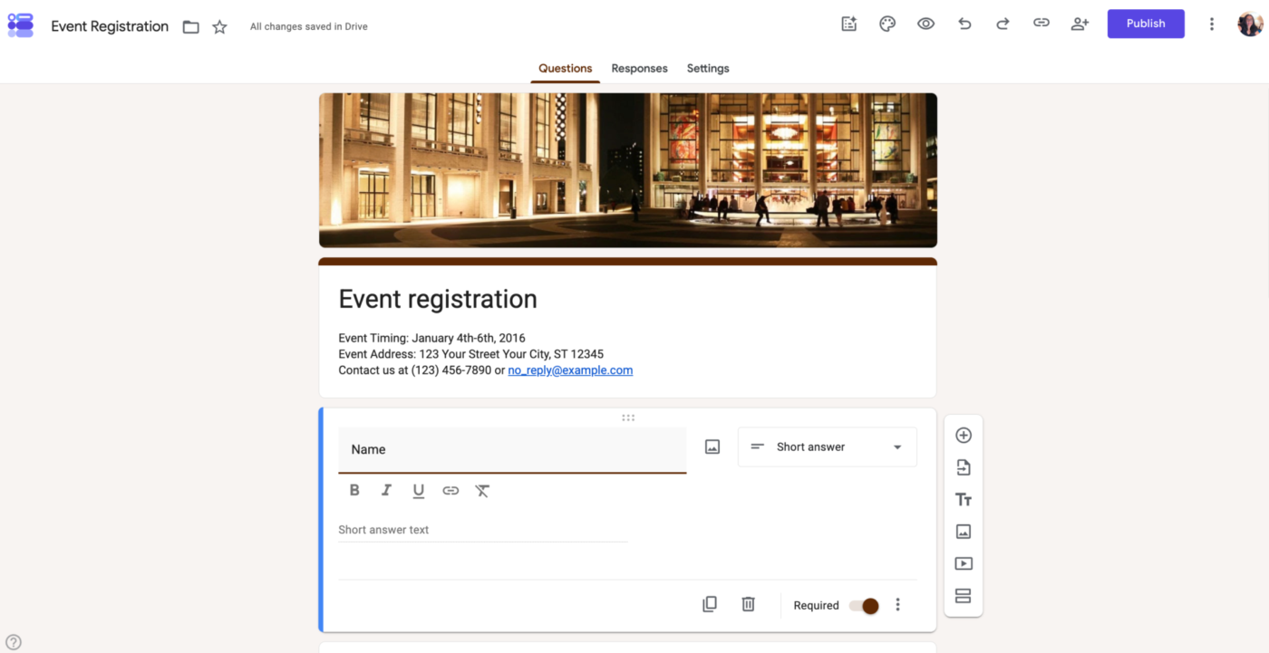The height and width of the screenshot is (653, 1269).
Task: Open the Short answer question type dropdown
Action: (x=827, y=447)
